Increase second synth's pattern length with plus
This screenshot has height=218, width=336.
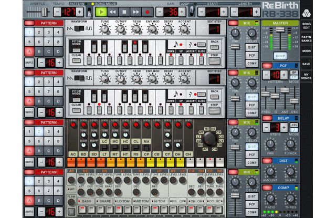(x=59, y=112)
